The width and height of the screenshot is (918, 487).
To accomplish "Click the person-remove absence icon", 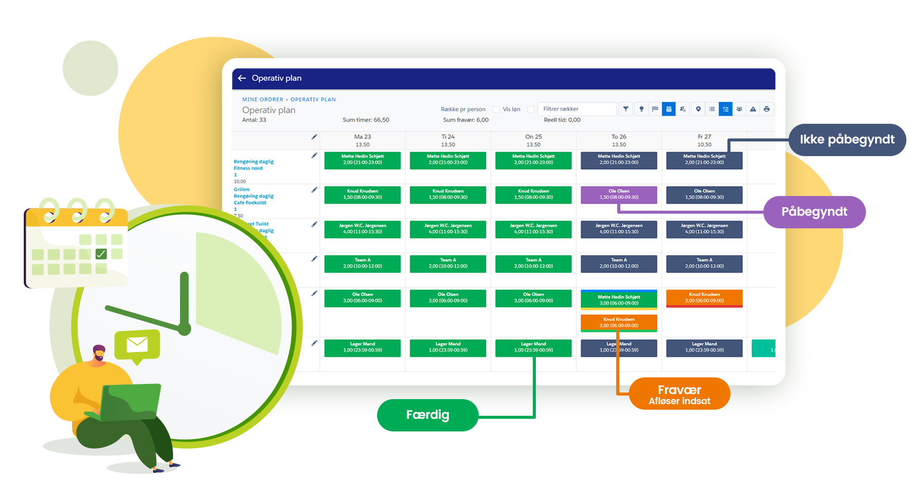I will pos(682,109).
